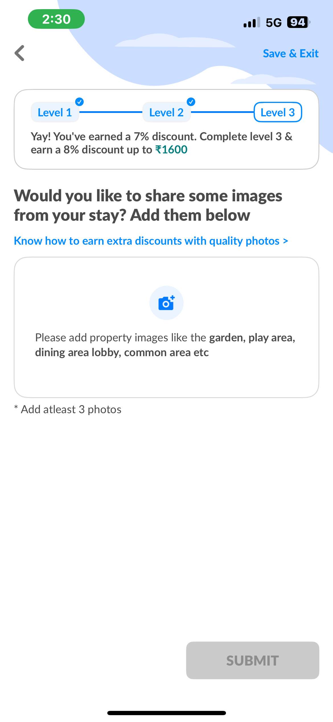Tap the green 2:30 time pill
The height and width of the screenshot is (722, 333).
pos(56,19)
